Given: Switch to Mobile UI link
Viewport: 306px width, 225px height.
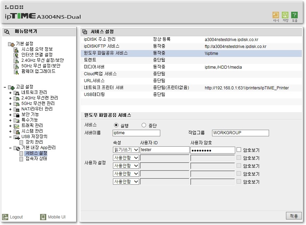Looking at the screenshot, I should [x=57, y=217].
